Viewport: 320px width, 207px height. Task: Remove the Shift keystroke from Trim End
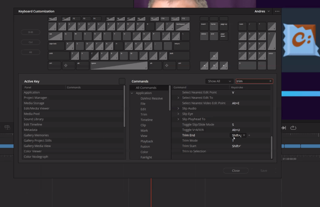pos(244,135)
